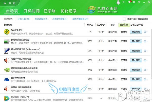Open settings gear for 英伟达 row
The width and height of the screenshot is (152, 102).
(x=145, y=70)
